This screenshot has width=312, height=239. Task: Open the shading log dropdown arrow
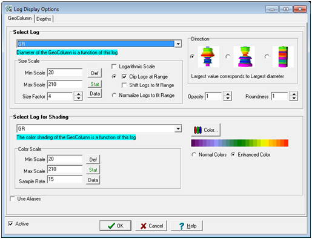point(178,129)
